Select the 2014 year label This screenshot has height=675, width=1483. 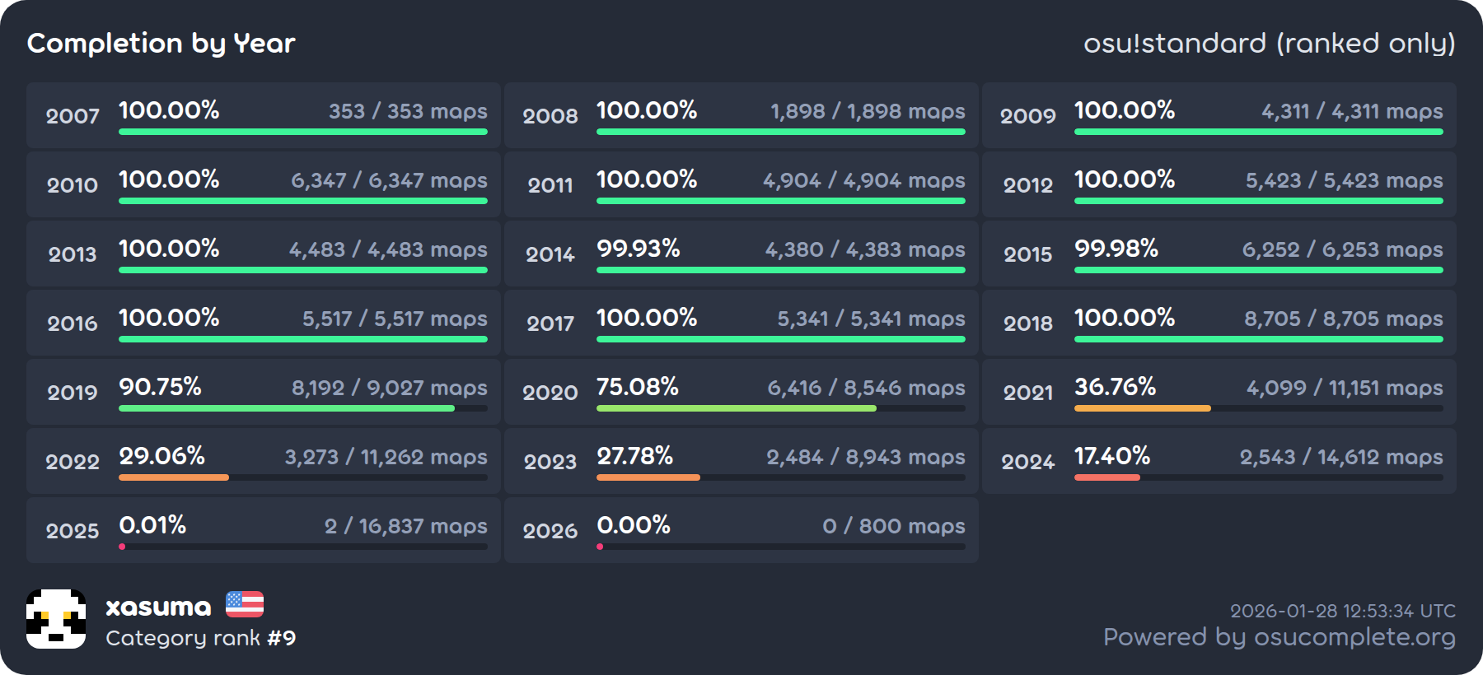tap(550, 254)
